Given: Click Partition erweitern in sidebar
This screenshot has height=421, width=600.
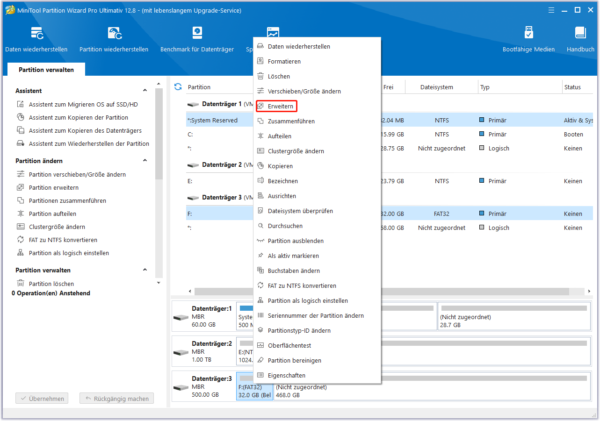Looking at the screenshot, I should coord(54,187).
